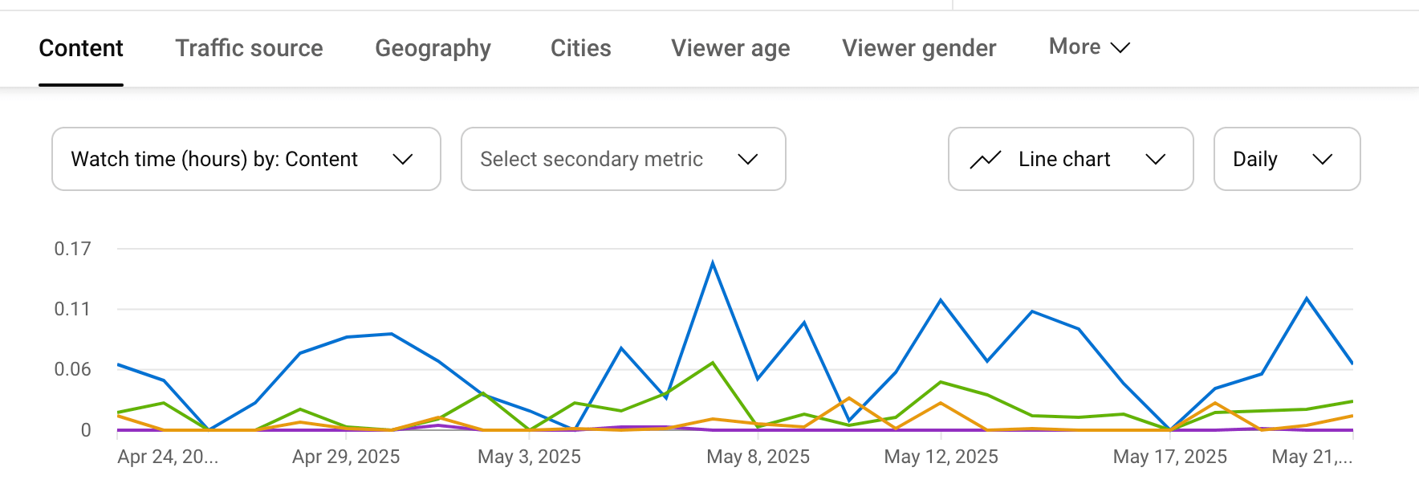The height and width of the screenshot is (504, 1419).
Task: Click the chevron in Daily dropdown
Action: [x=1323, y=159]
